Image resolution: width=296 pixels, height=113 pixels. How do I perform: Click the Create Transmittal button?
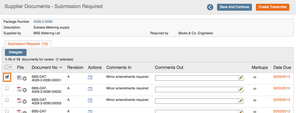pyautogui.click(x=273, y=7)
